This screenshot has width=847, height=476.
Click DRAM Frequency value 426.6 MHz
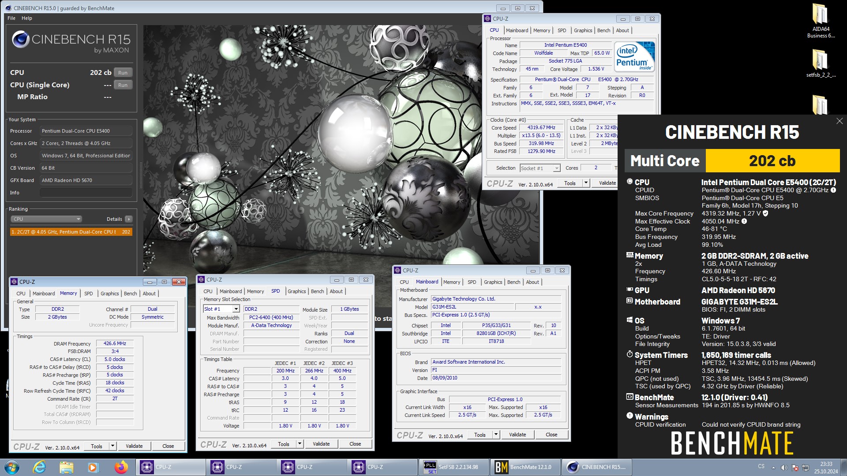pos(115,343)
